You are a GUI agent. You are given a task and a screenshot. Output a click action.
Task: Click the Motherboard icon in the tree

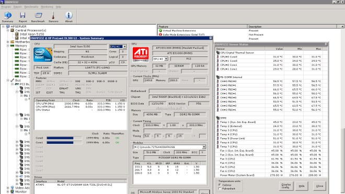coord(13,42)
